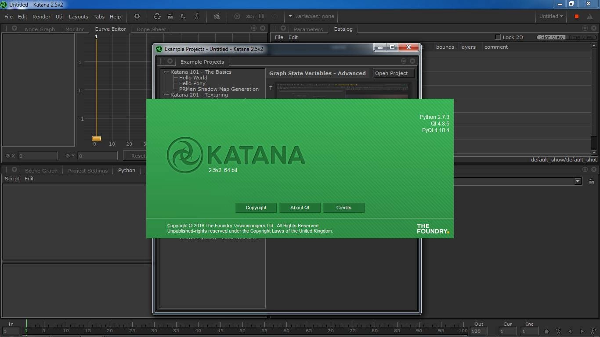
Task: Switch to the Node Graph tab
Action: tap(40, 29)
